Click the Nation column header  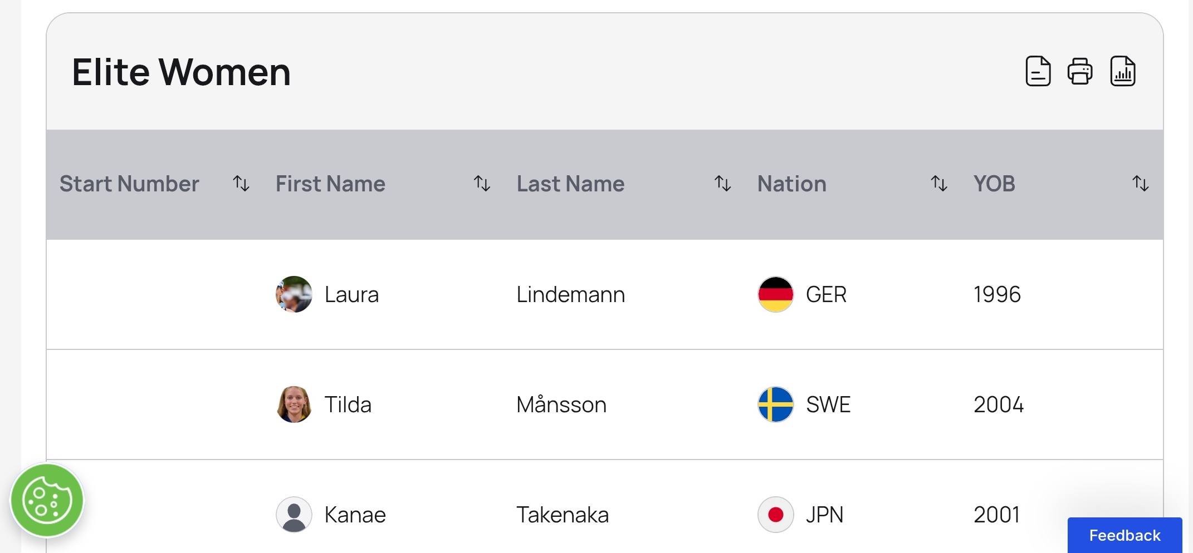coord(791,184)
